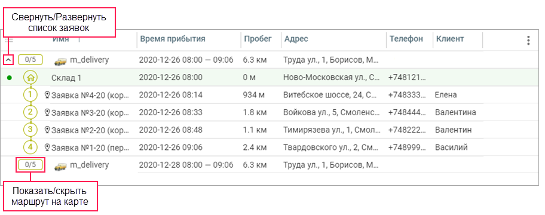
Task: Sort by Время прибытия column header
Action: tap(173, 39)
